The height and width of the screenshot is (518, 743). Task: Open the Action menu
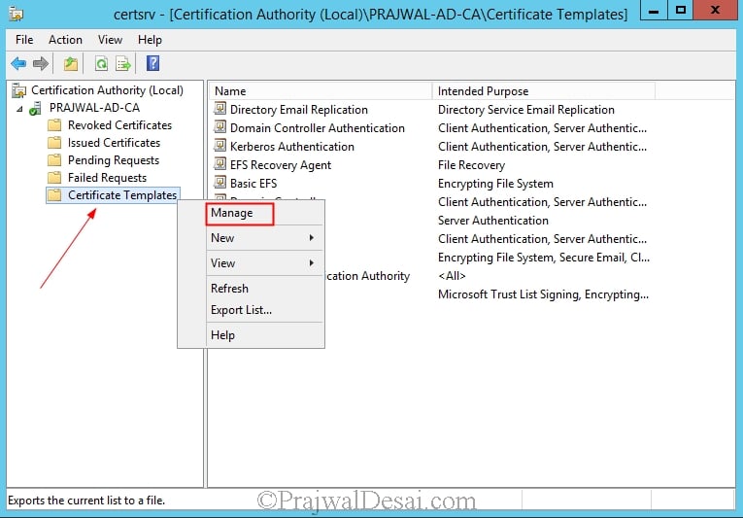coord(65,40)
